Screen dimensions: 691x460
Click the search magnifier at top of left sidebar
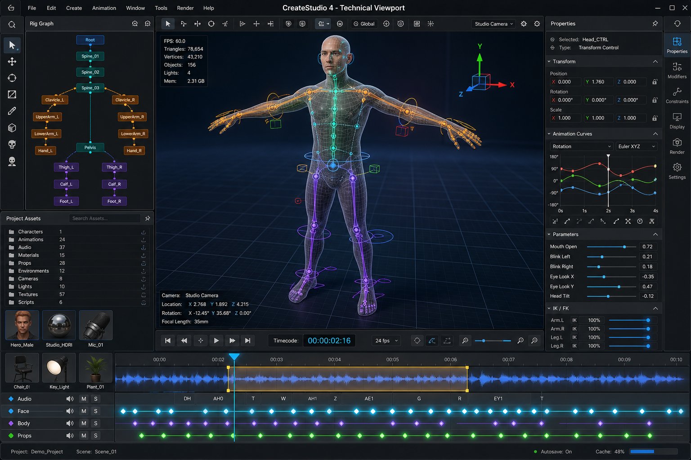(12, 25)
